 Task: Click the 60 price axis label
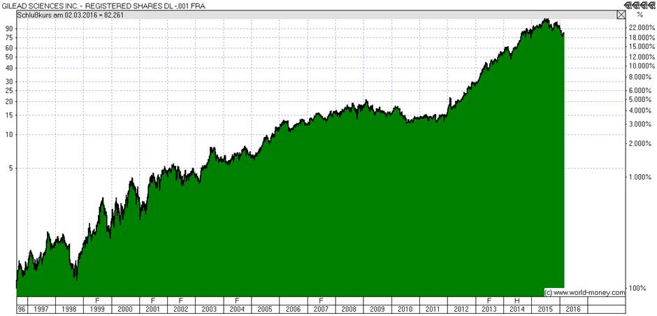pos(10,48)
